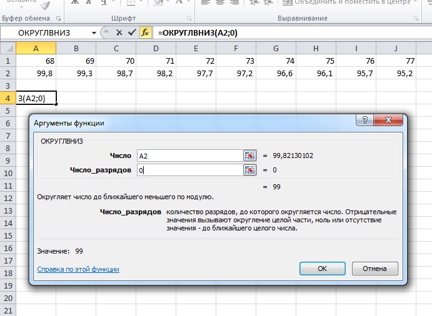432x316 pixels.
Task: Click cell G2 containing 96,6
Action: (x=276, y=73)
